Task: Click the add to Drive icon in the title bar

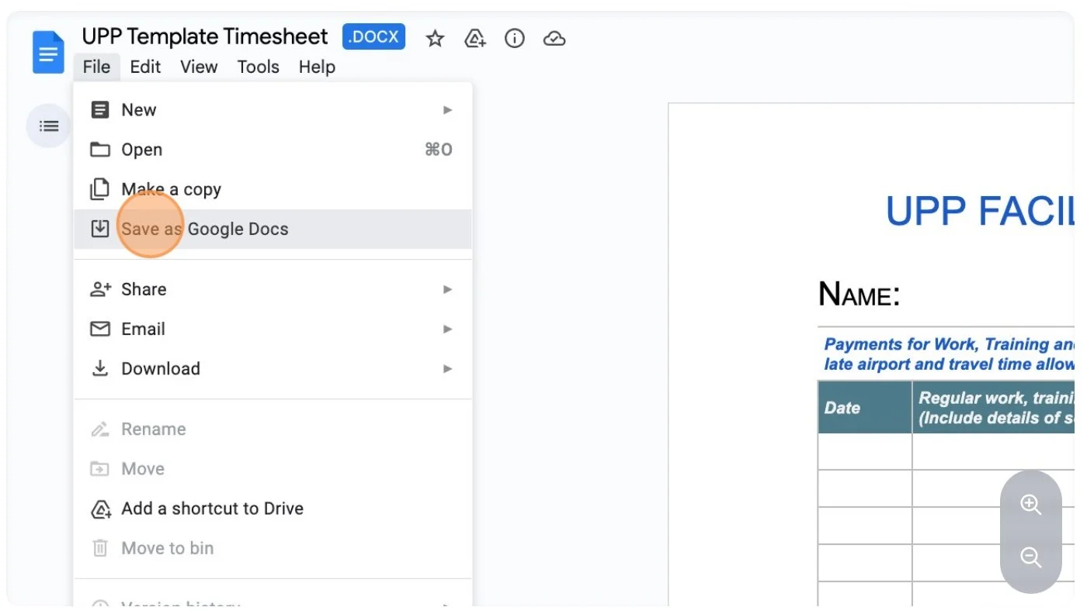Action: (474, 38)
